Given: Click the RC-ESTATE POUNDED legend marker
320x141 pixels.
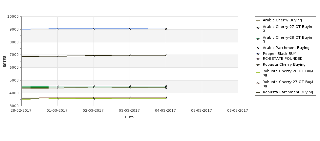Looking at the screenshot, I should click(x=258, y=59).
